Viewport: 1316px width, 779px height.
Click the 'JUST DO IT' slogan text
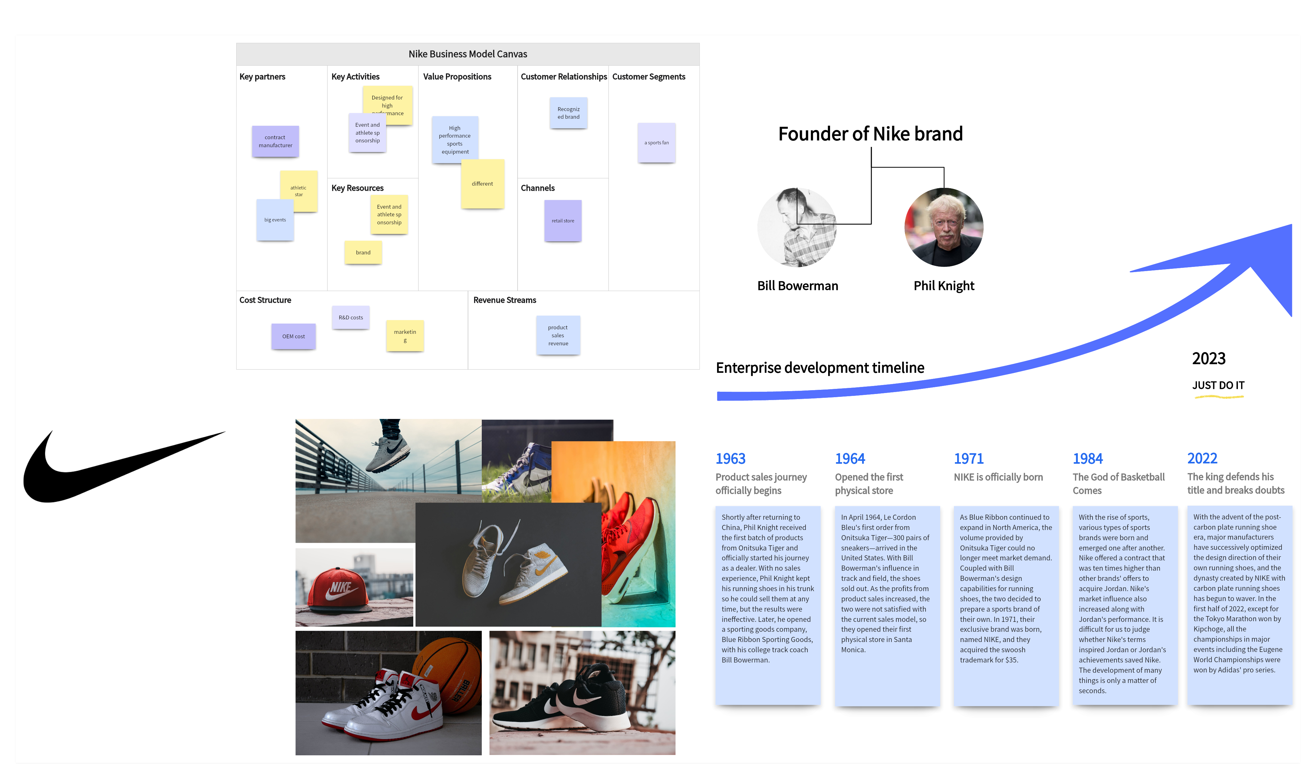(1218, 385)
